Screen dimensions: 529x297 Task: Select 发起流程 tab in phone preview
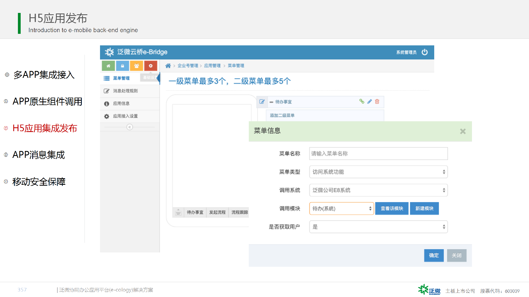click(x=217, y=212)
